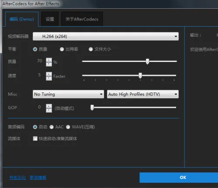Open the 关于AfterCodecs tab
Screen dimensions: 218x188
click(x=82, y=19)
